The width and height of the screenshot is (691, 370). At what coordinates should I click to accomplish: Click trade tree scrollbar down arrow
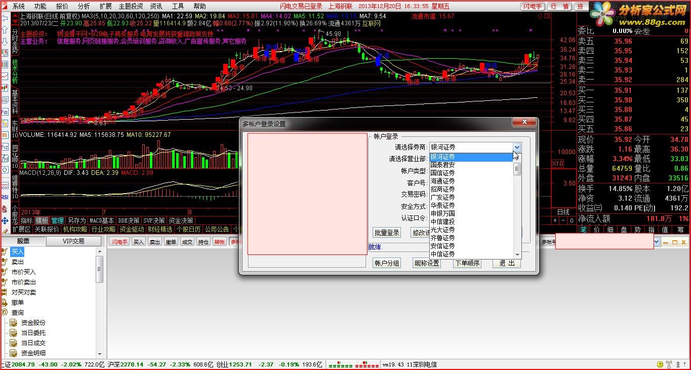point(100,354)
